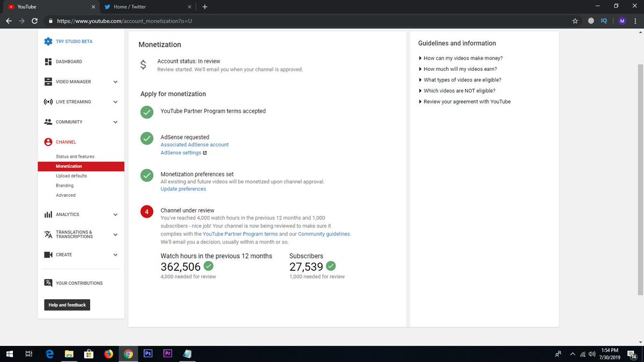Click the Associated AdSense account link

pos(195,145)
